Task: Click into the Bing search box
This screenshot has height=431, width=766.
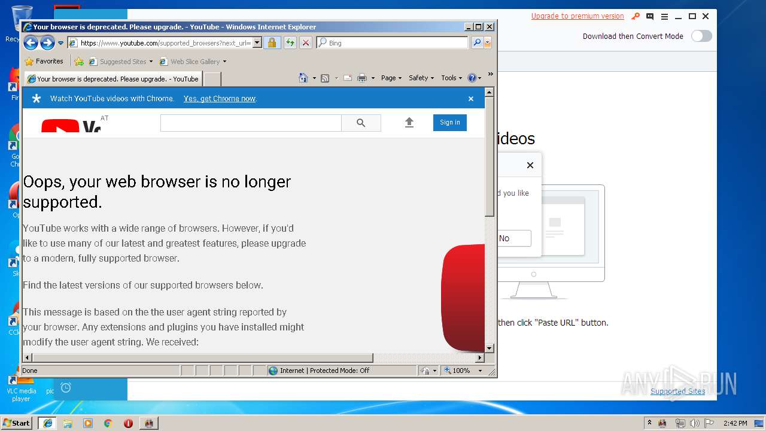Action: (x=396, y=43)
